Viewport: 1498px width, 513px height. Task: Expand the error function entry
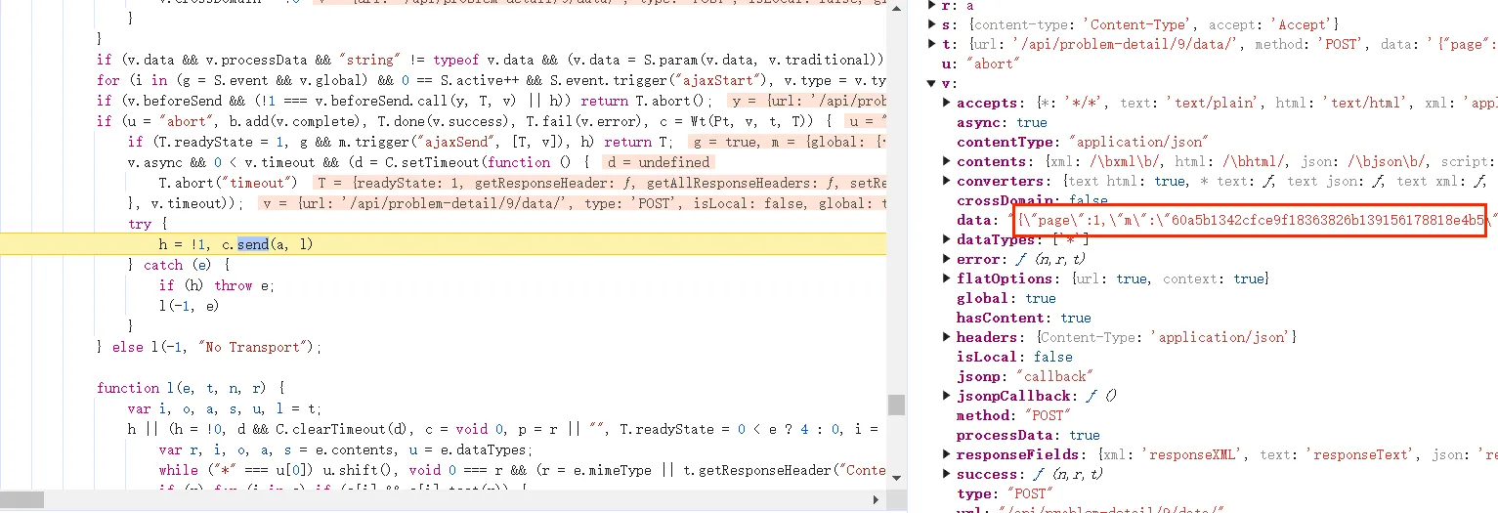coord(946,259)
